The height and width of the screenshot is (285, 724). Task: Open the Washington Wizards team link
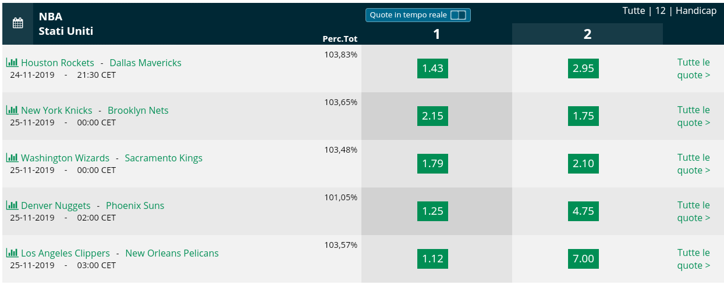tap(65, 158)
